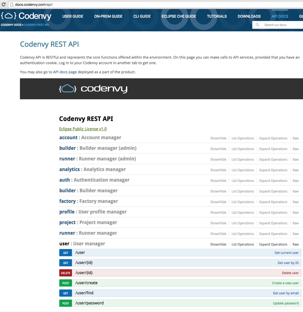
Task: Expand the builder Builder manager (admin) section
Action: [x=98, y=148]
